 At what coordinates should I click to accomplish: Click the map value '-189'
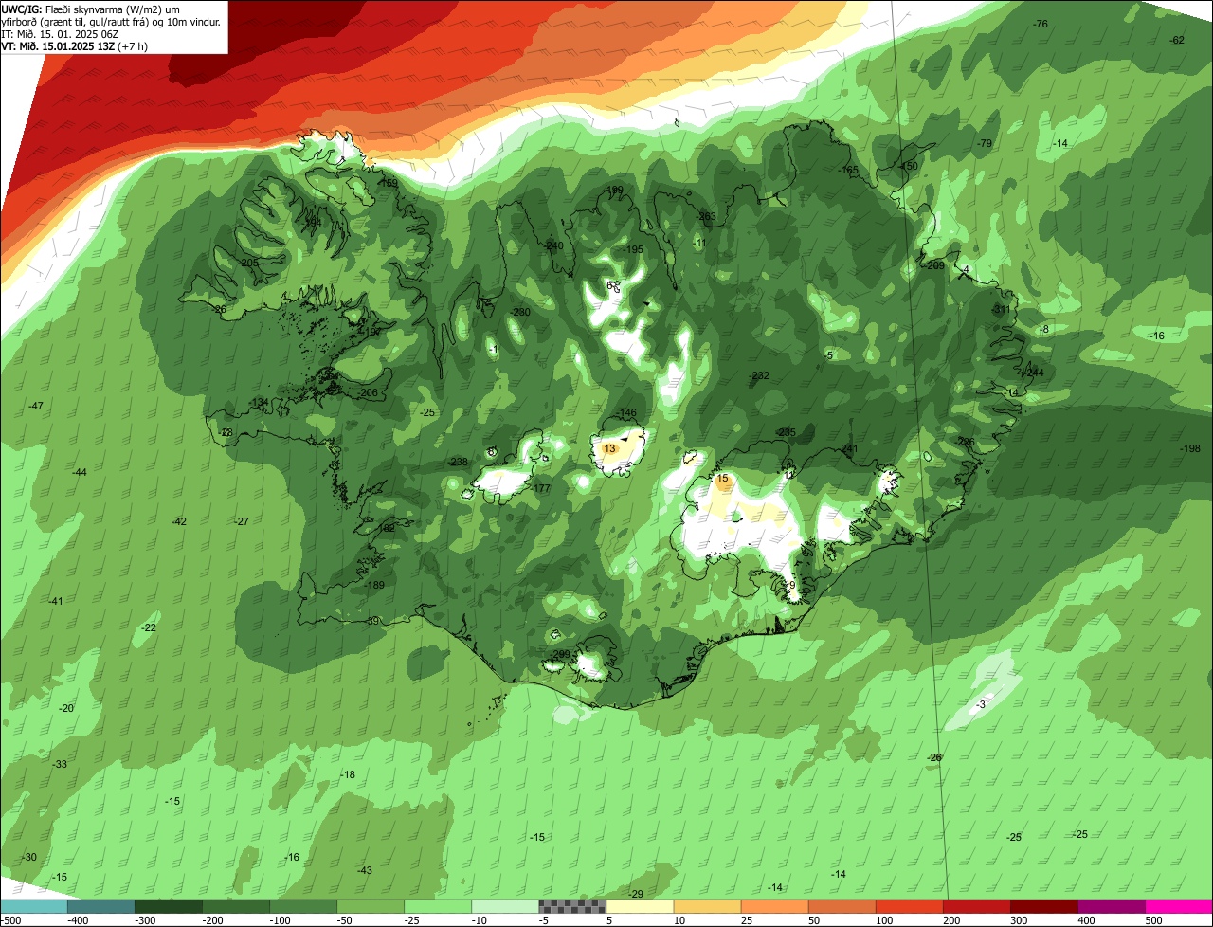(x=374, y=585)
